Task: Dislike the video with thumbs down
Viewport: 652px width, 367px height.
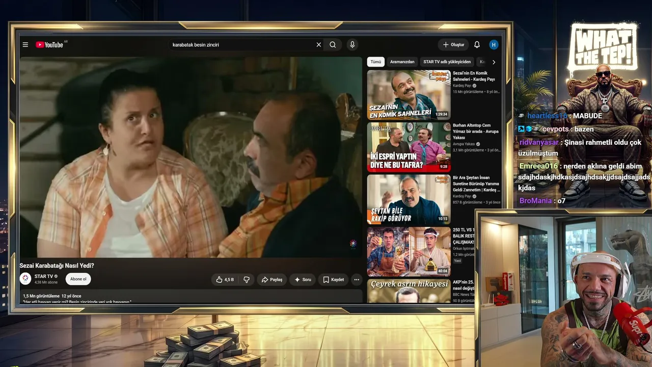Action: pos(247,279)
